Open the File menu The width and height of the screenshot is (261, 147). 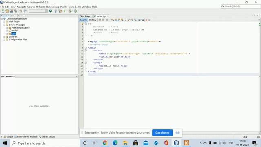[2, 7]
